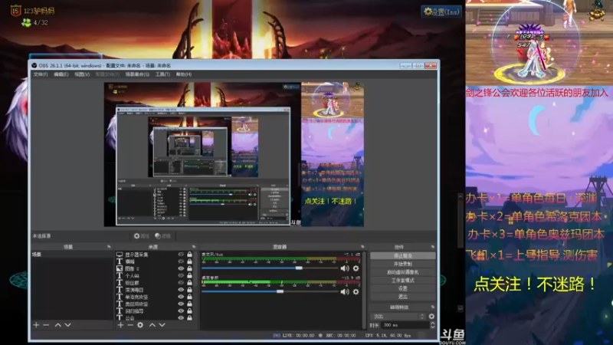Screen dimensions: 613x345
Task: Select the 显示器采集 monitor icon
Action: click(x=120, y=255)
